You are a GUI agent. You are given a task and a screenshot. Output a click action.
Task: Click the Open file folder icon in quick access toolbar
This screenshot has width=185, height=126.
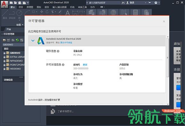click(x=15, y=3)
